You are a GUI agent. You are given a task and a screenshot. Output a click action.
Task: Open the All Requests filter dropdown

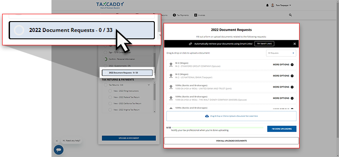pyautogui.click(x=281, y=53)
